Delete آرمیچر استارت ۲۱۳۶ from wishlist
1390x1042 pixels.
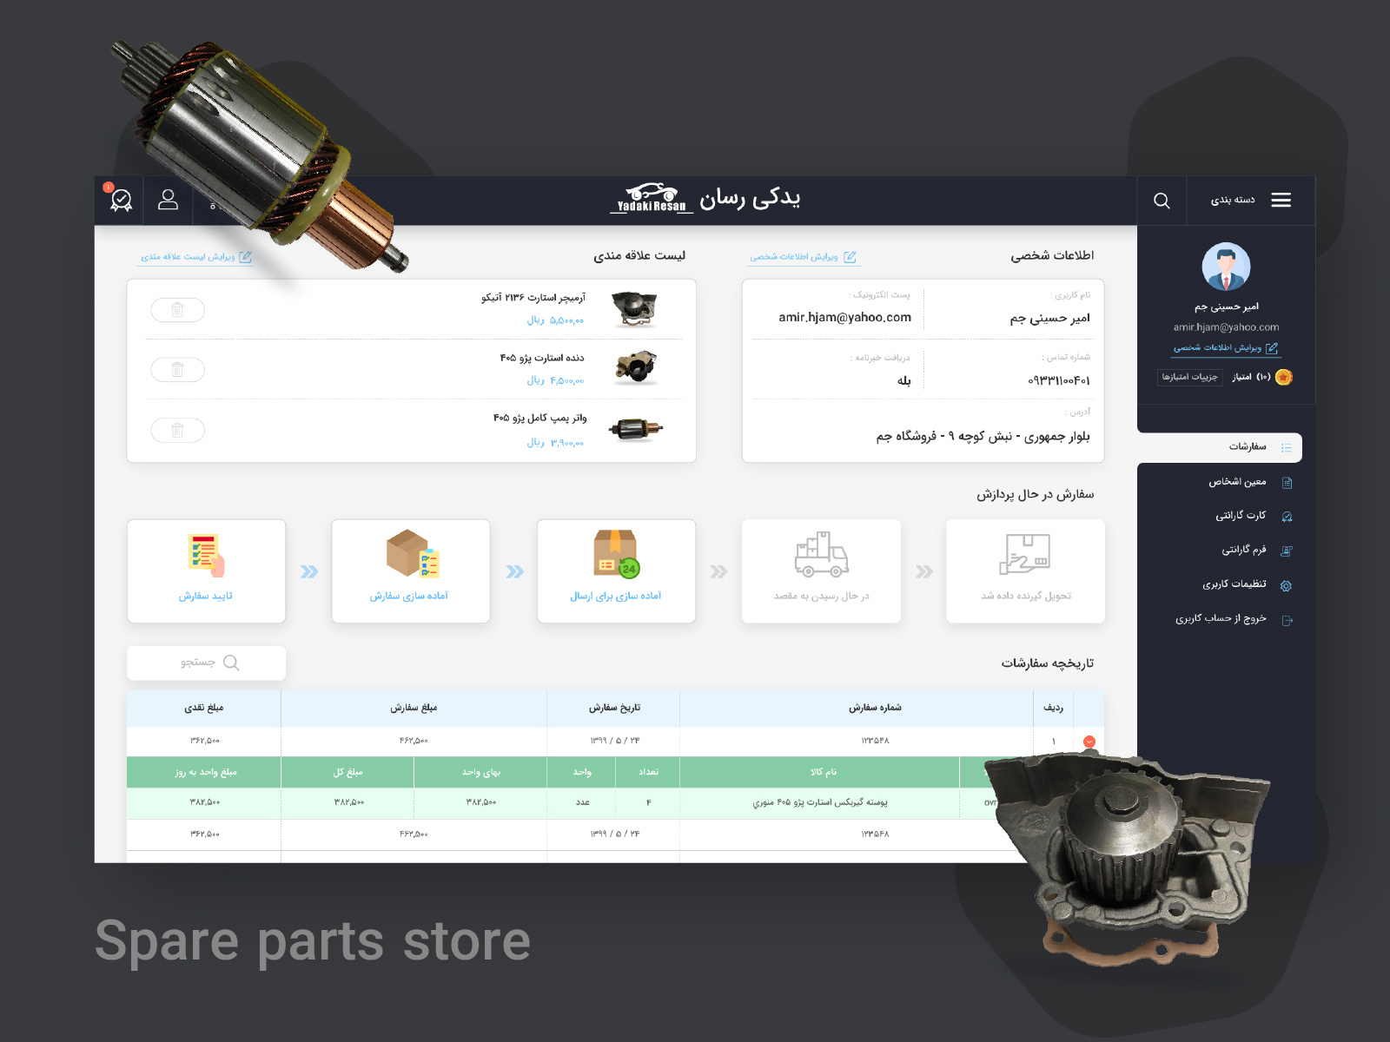[x=177, y=310]
